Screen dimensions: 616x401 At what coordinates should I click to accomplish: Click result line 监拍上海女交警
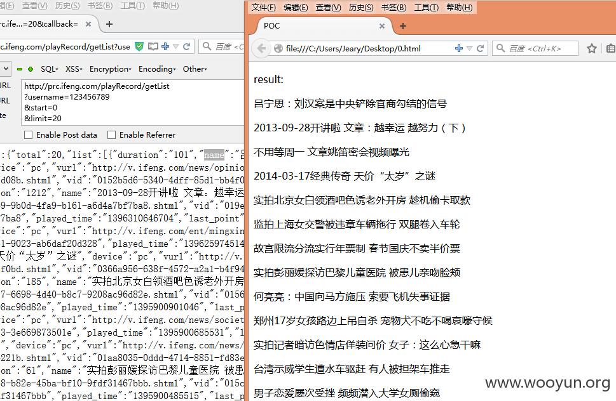[357, 224]
